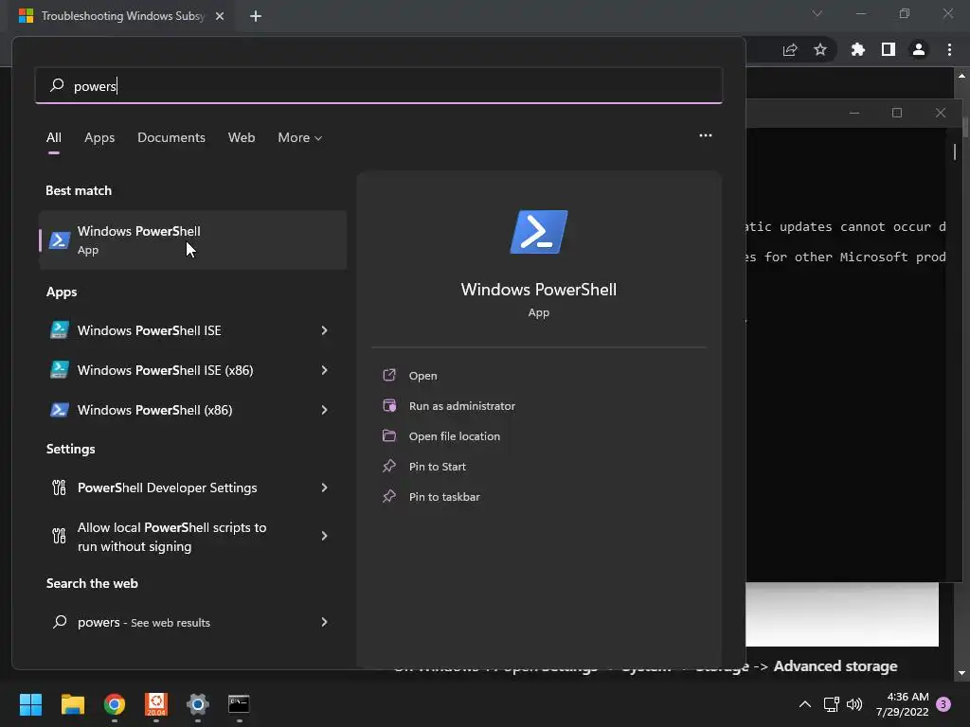
Task: Click the Open file location folder icon
Action: point(389,435)
